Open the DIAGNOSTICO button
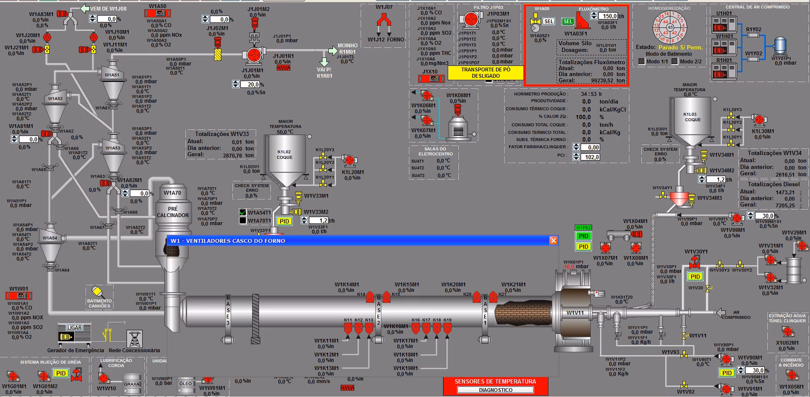 tap(496, 390)
